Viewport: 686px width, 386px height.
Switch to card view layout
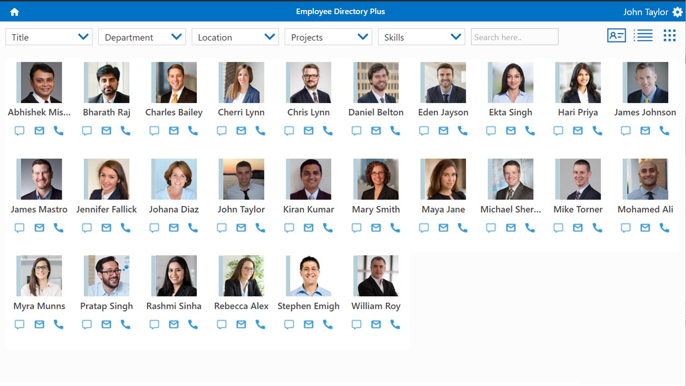coord(616,36)
